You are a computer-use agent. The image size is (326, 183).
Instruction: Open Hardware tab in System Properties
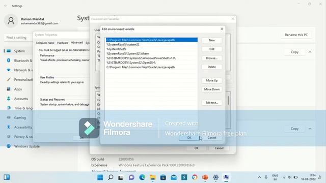pos(63,43)
